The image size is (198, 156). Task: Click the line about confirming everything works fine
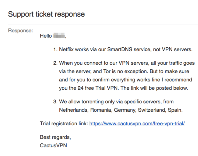(x=125, y=80)
